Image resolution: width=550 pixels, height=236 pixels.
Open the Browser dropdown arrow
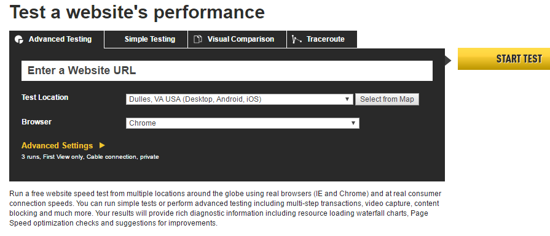coord(353,123)
